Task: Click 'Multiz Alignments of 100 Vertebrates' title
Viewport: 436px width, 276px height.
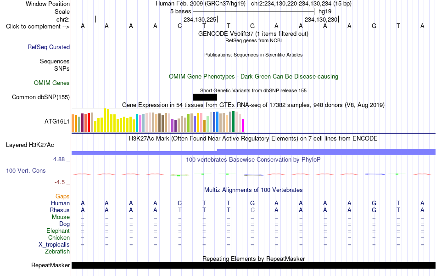Action: tap(253, 190)
